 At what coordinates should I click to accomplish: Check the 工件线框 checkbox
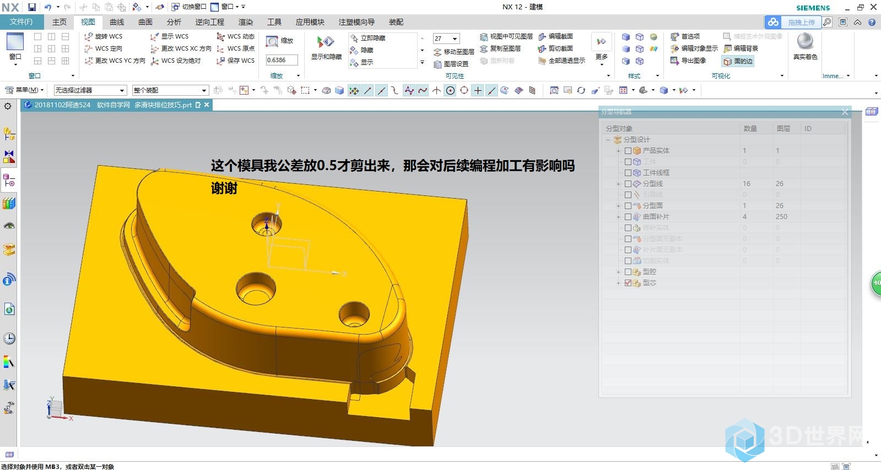[628, 173]
